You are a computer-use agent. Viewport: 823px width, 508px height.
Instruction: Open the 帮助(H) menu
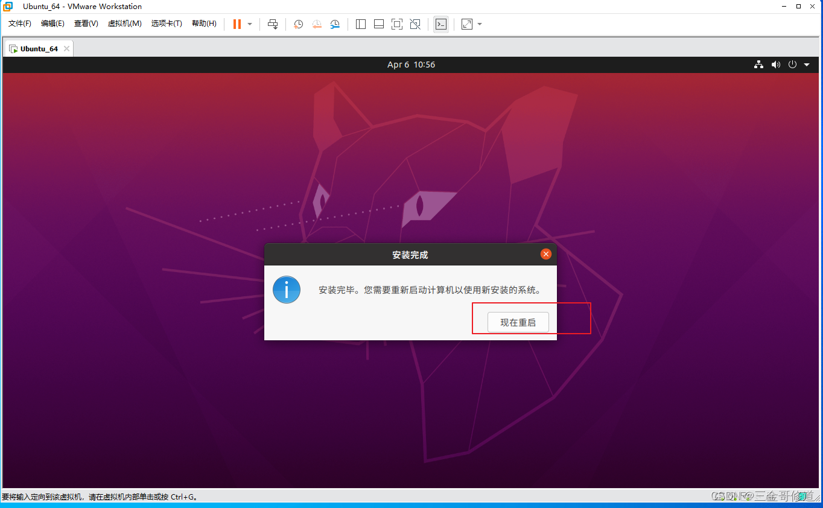tap(204, 24)
